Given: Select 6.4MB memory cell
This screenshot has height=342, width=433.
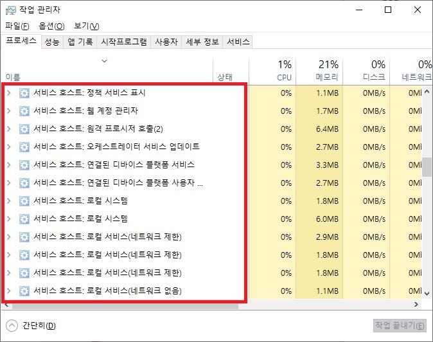Looking at the screenshot, I should [319, 129].
